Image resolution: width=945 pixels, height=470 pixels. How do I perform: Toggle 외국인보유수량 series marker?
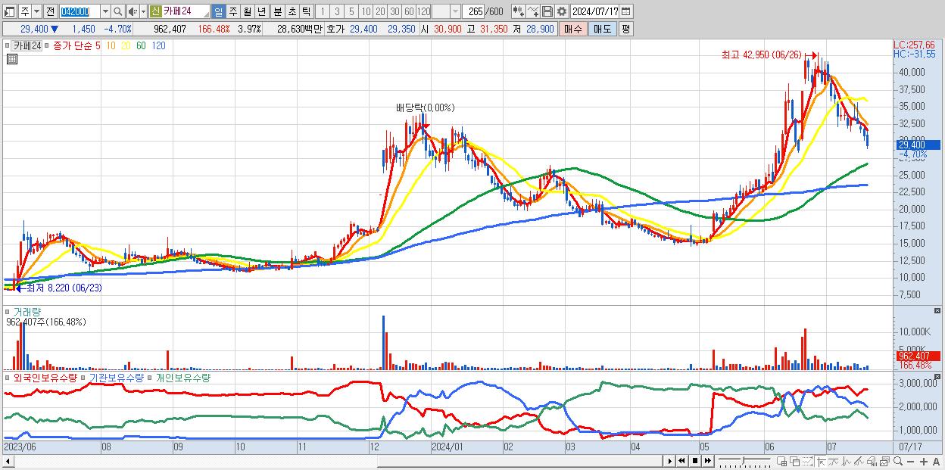pyautogui.click(x=8, y=377)
